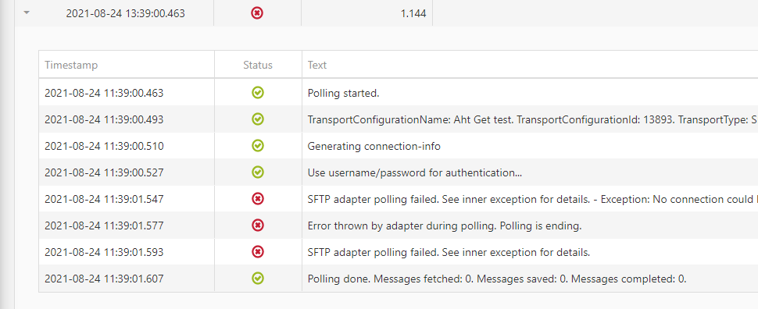This screenshot has height=309, width=758.
Task: Click the Polling done messages fetched text
Action: [497, 279]
